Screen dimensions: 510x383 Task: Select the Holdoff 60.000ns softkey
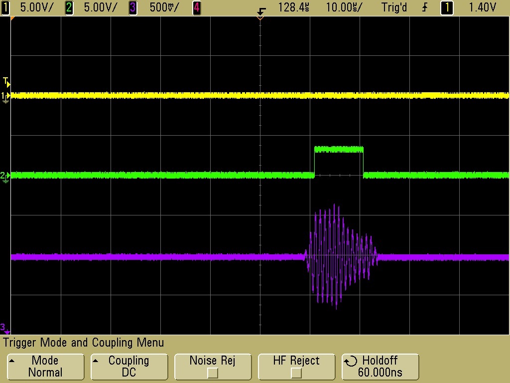pyautogui.click(x=380, y=367)
